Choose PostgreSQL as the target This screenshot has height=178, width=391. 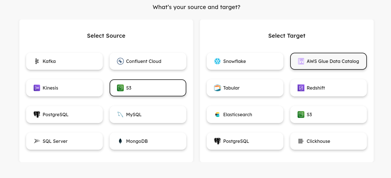point(245,141)
